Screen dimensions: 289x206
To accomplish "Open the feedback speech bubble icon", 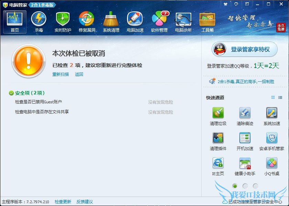I will [236, 4].
